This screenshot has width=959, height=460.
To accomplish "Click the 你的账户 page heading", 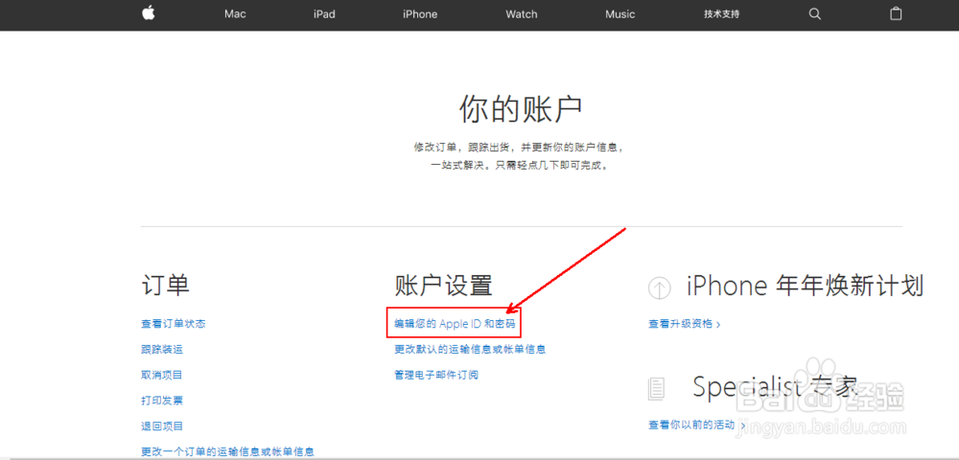I will [x=521, y=110].
